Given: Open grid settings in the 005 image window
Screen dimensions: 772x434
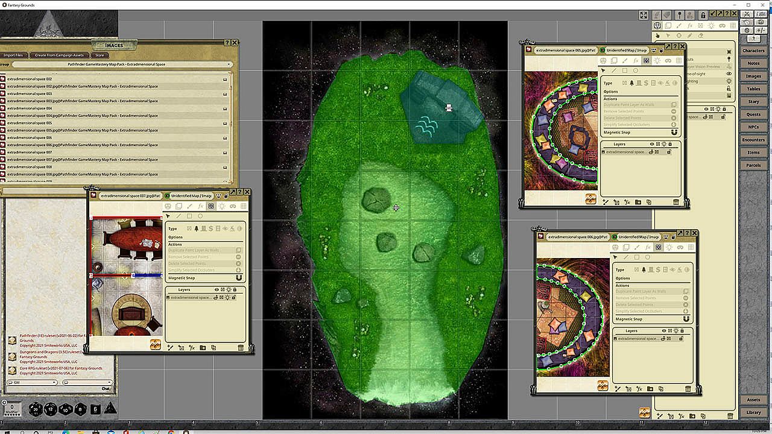Looking at the screenshot, I should (679, 60).
